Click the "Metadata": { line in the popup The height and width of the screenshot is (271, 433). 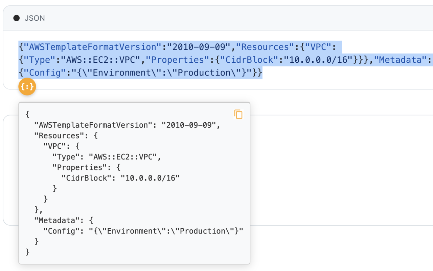tap(64, 220)
